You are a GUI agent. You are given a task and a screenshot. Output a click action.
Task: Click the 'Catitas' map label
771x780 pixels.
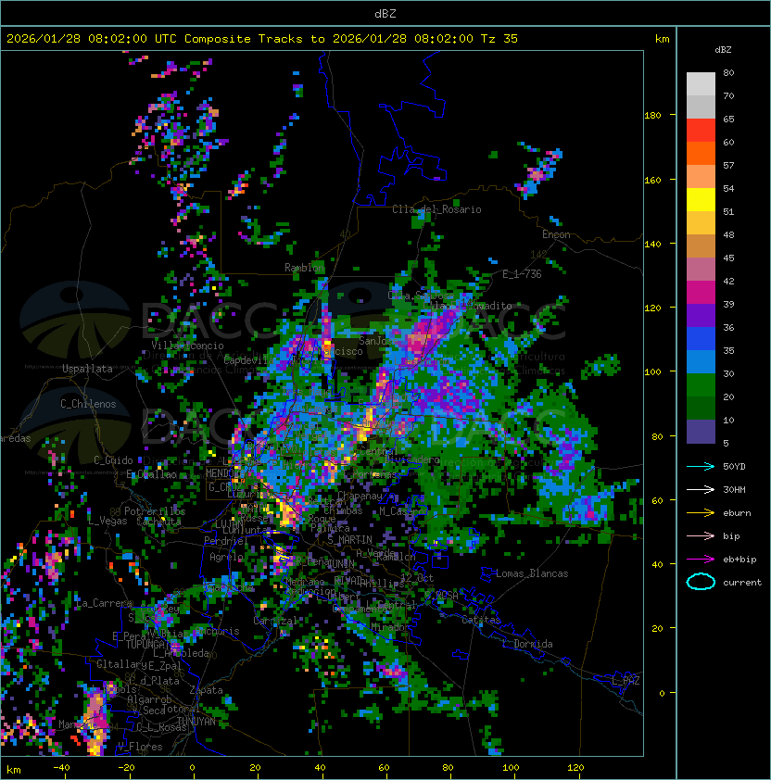tap(481, 620)
